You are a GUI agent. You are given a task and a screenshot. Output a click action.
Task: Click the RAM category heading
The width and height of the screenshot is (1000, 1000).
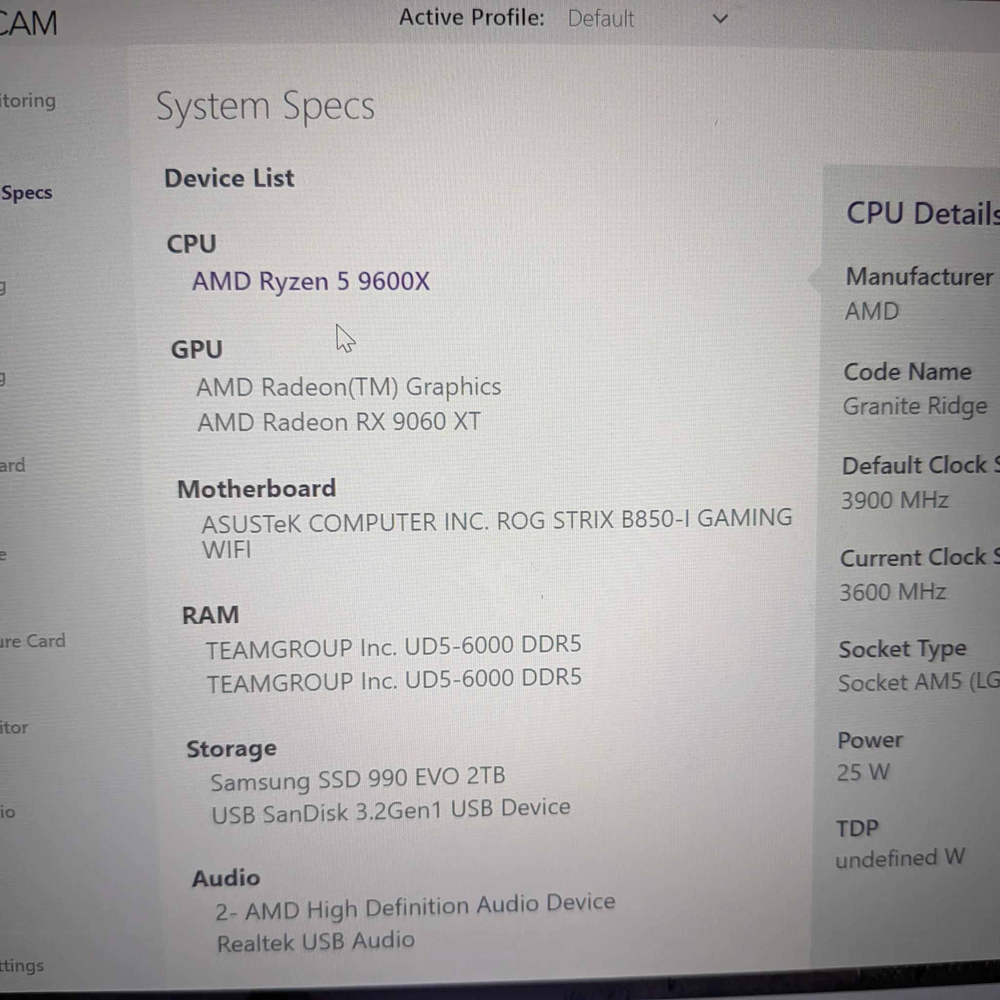tap(210, 615)
